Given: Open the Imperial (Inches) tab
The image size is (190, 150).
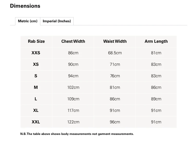Looking at the screenshot, I should (x=57, y=21).
